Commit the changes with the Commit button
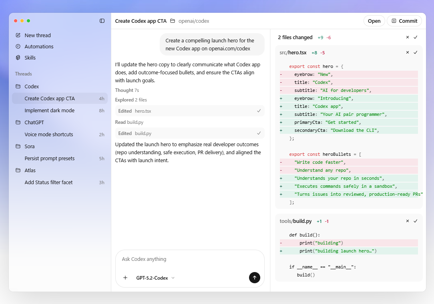The image size is (434, 304). (404, 21)
